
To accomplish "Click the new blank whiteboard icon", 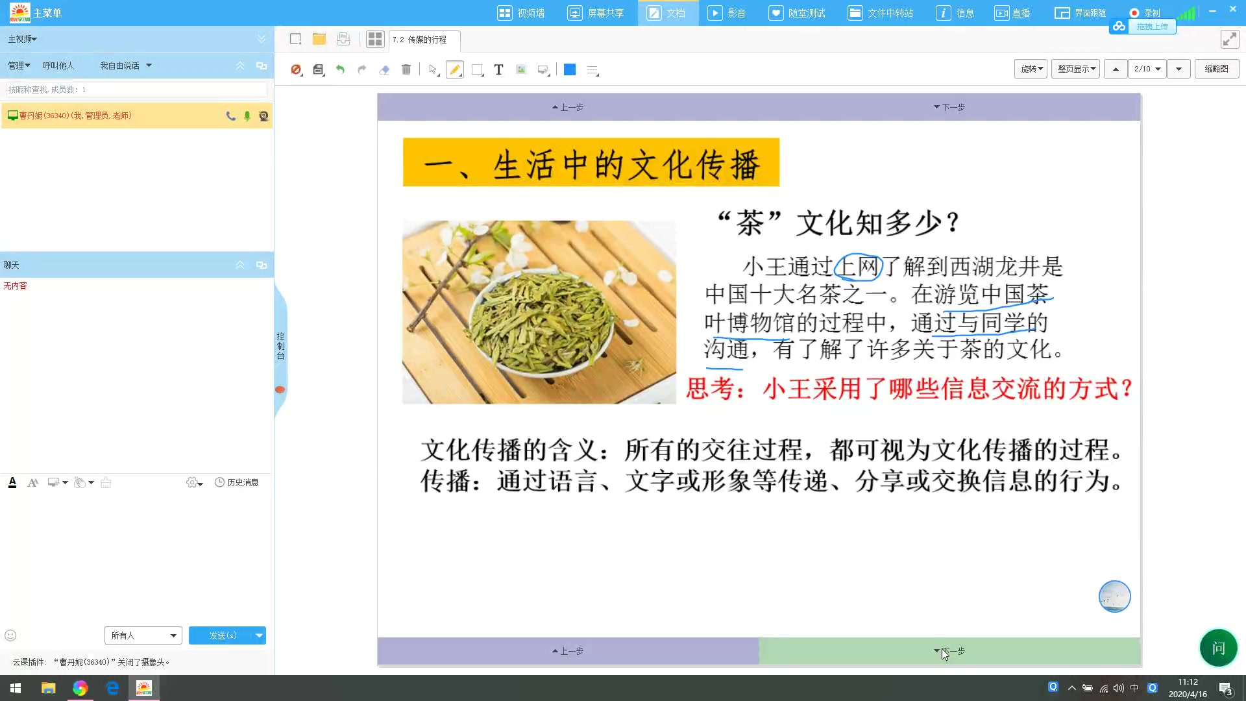I will point(295,39).
